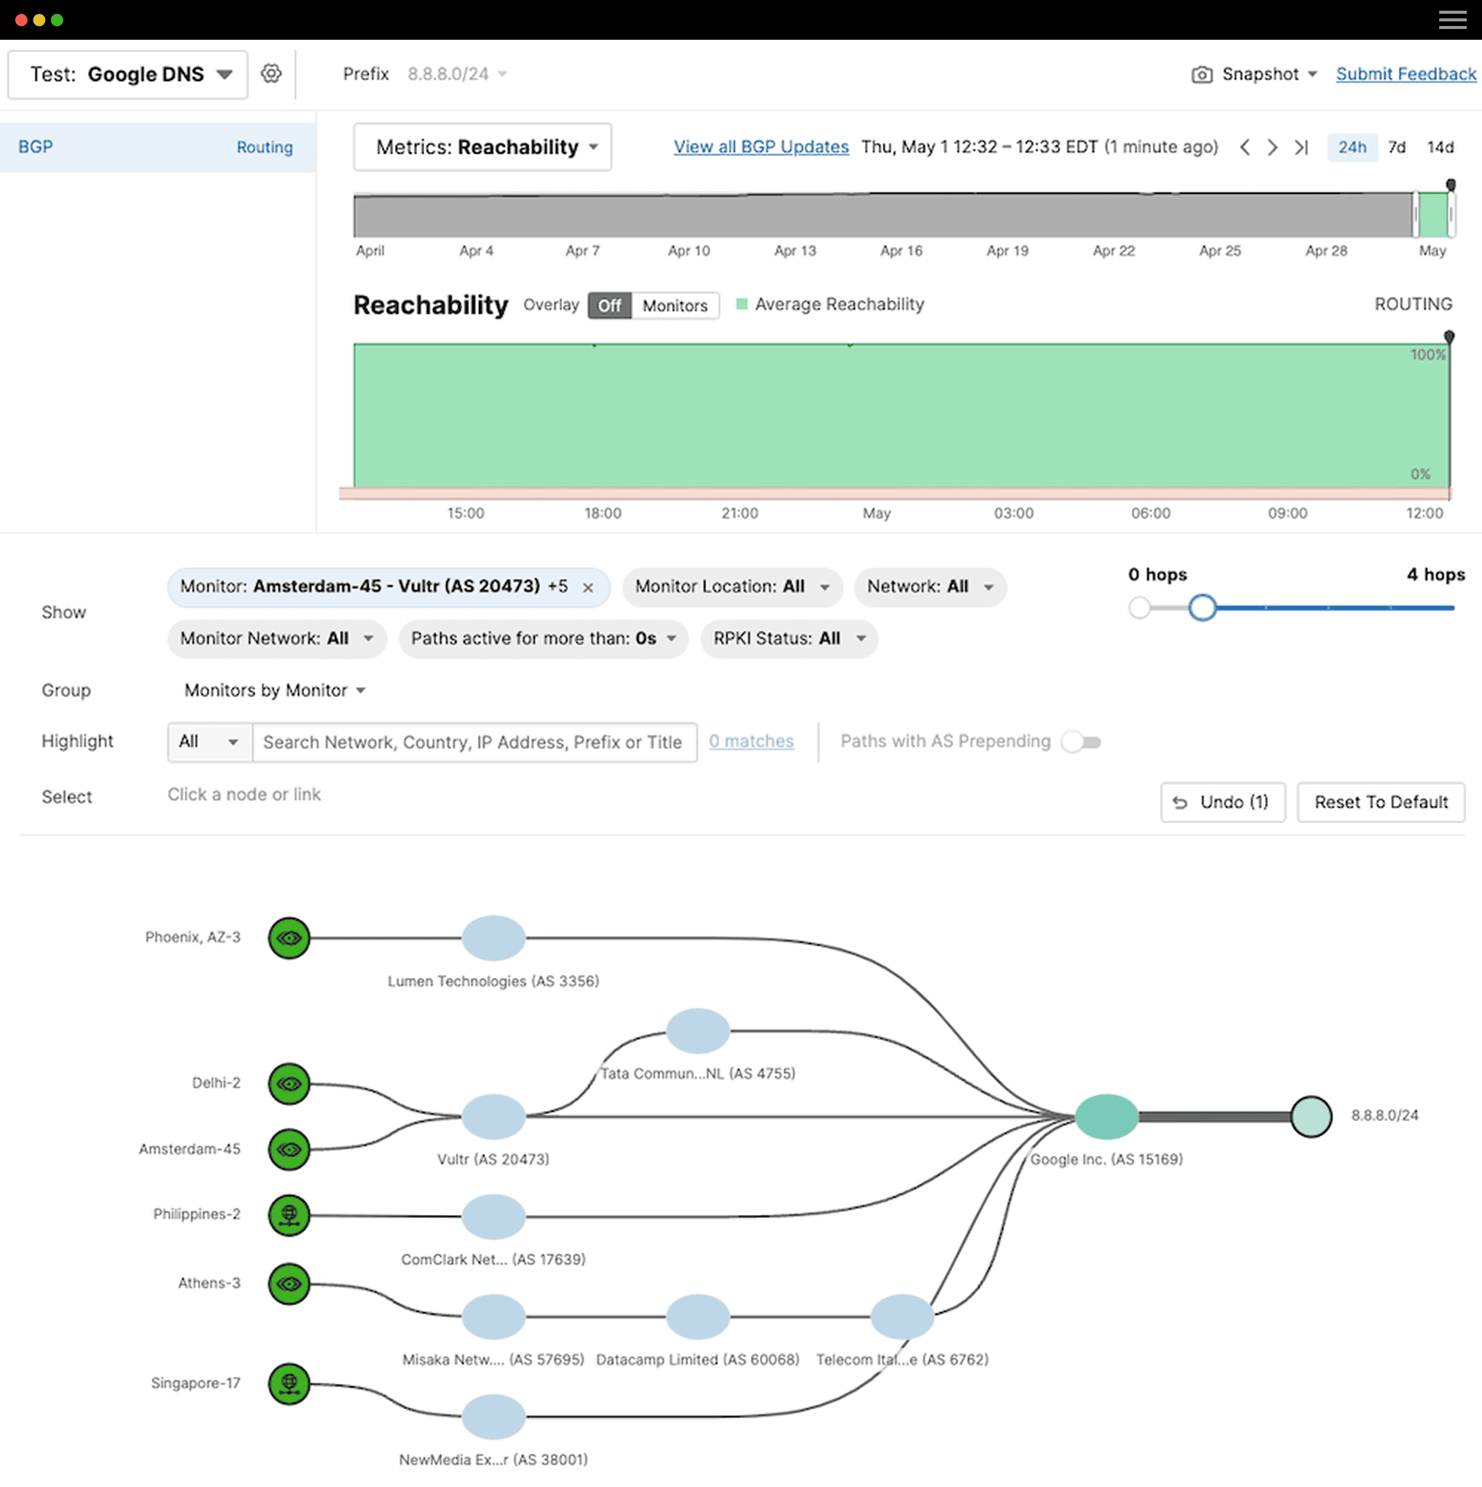Open the hamburger menu
The image size is (1482, 1487).
1452,20
